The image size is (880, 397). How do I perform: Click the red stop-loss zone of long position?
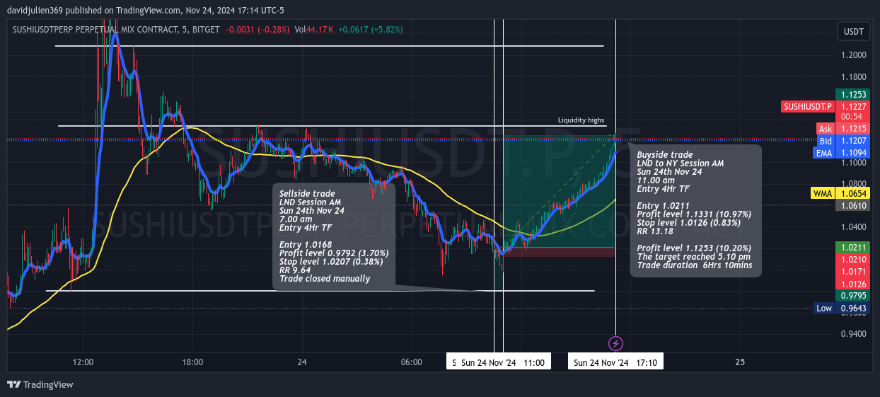(559, 252)
